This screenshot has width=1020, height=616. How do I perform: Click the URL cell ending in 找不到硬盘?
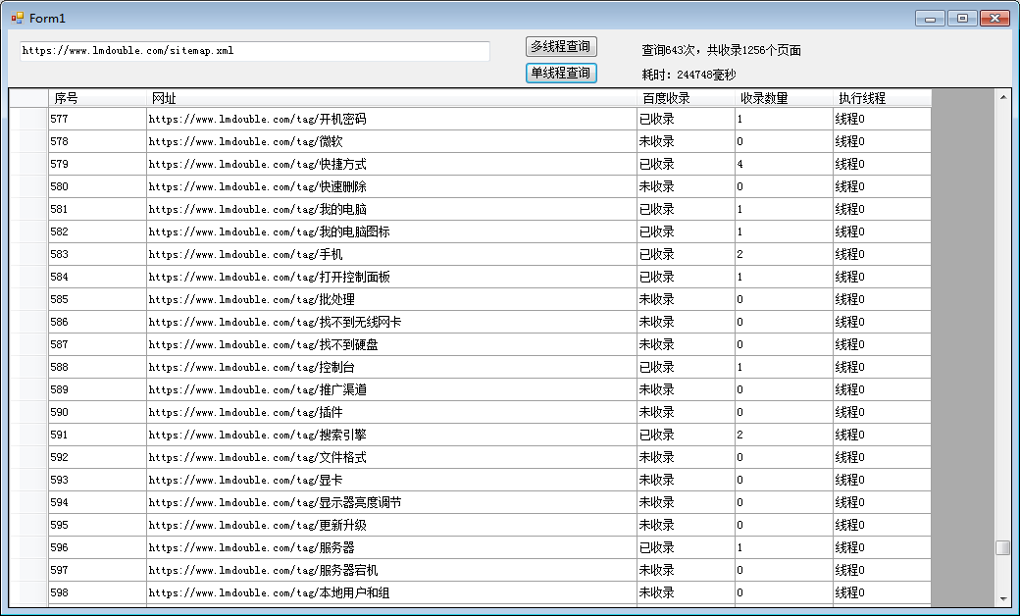[391, 344]
